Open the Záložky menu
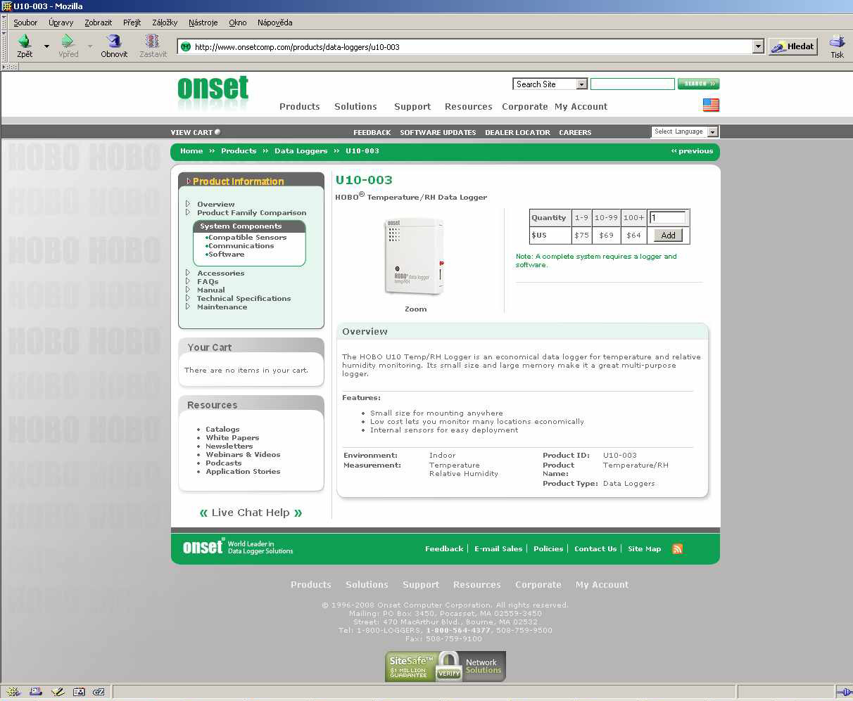The image size is (853, 701). tap(165, 22)
